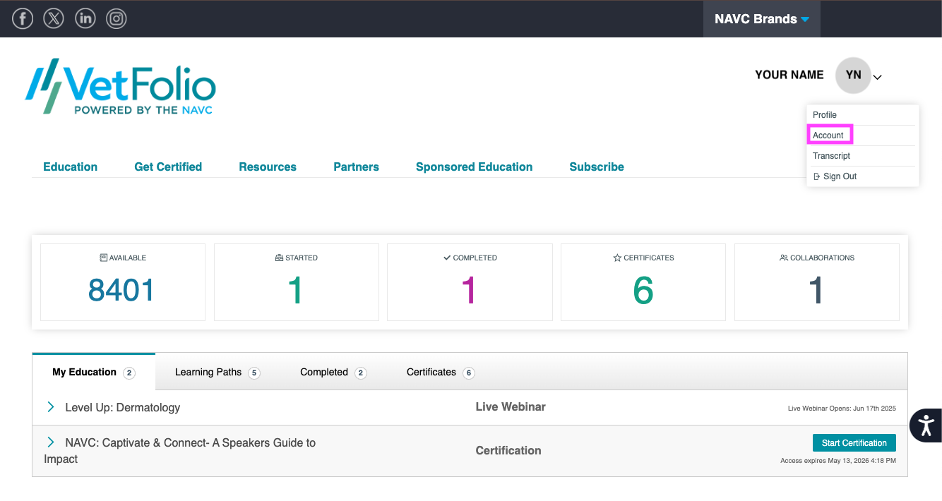Image resolution: width=942 pixels, height=501 pixels.
Task: Open the Started stat card
Action: coord(297,282)
